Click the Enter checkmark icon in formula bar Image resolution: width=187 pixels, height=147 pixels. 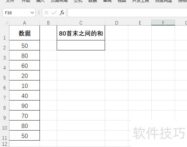[x=54, y=13]
